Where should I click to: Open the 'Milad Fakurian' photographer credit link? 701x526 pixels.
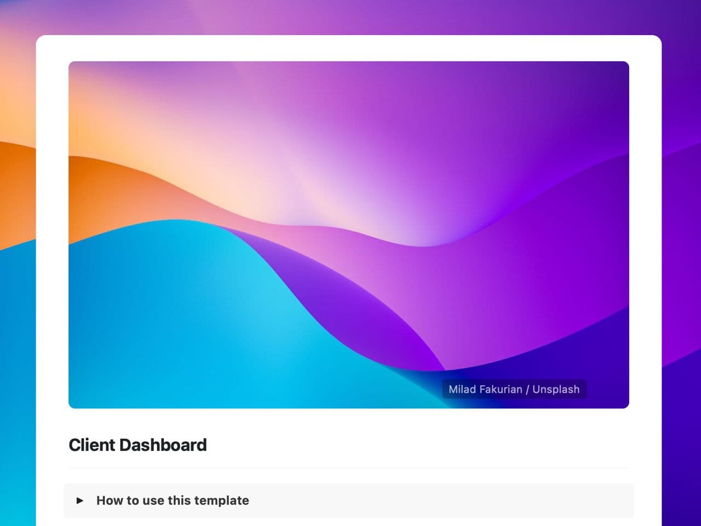pyautogui.click(x=485, y=390)
